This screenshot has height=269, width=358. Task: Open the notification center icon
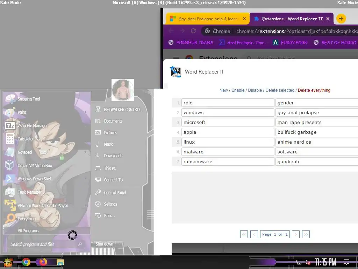click(x=346, y=262)
